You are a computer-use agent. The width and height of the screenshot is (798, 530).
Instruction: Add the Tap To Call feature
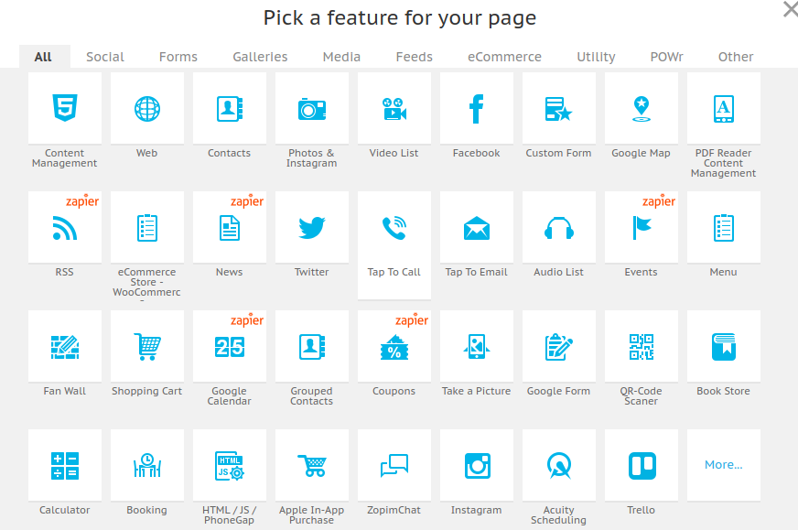point(394,226)
